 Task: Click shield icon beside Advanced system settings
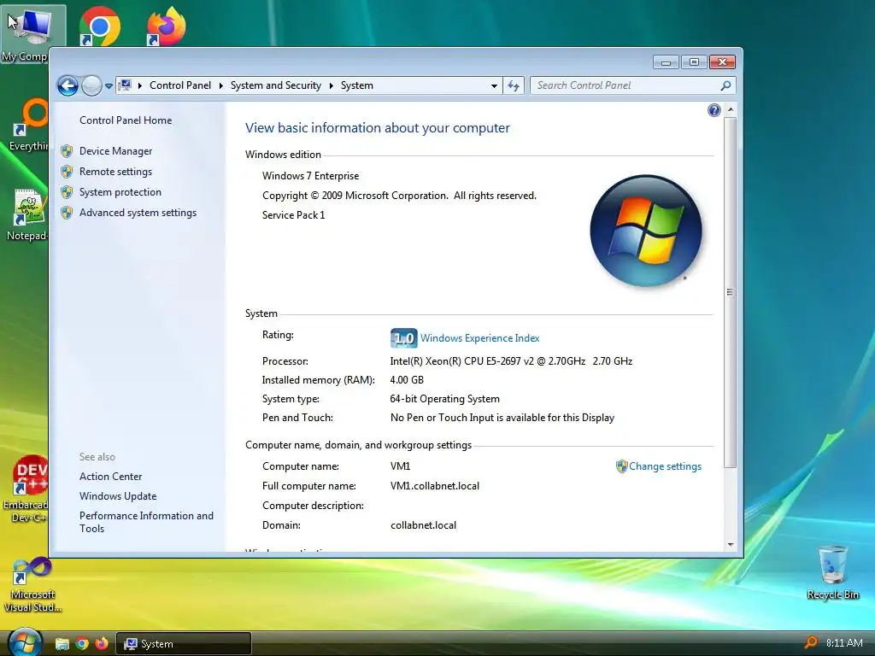(x=67, y=213)
